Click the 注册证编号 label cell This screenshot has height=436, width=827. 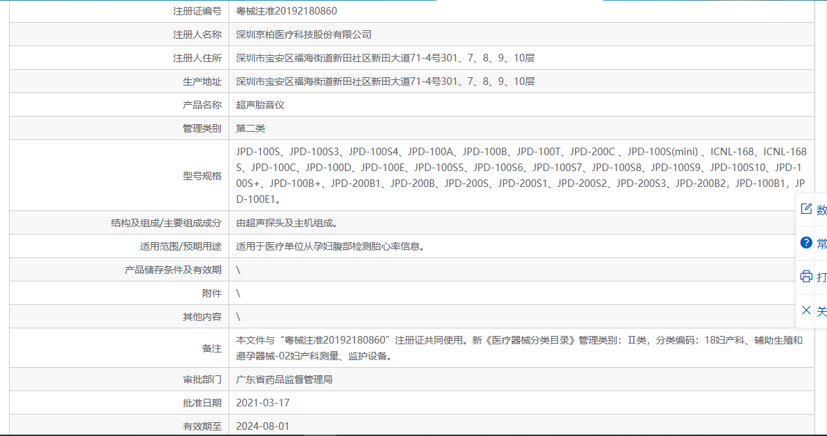(x=197, y=11)
